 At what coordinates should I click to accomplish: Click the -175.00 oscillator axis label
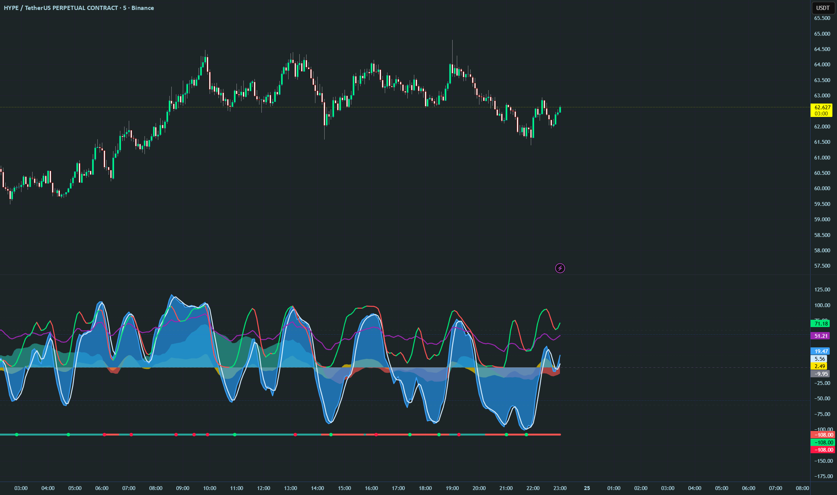(822, 476)
